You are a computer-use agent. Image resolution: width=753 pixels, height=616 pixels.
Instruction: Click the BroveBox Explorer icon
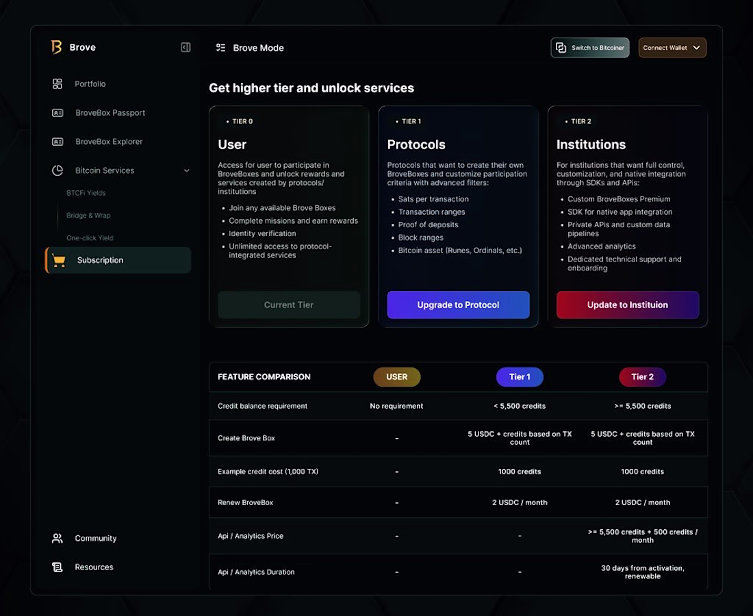tap(58, 142)
